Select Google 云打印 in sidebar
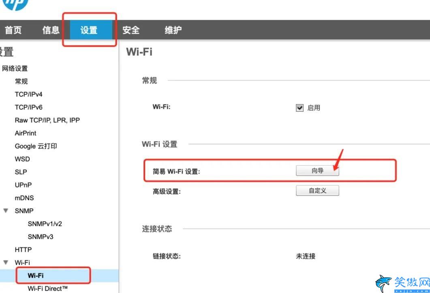 [36, 146]
